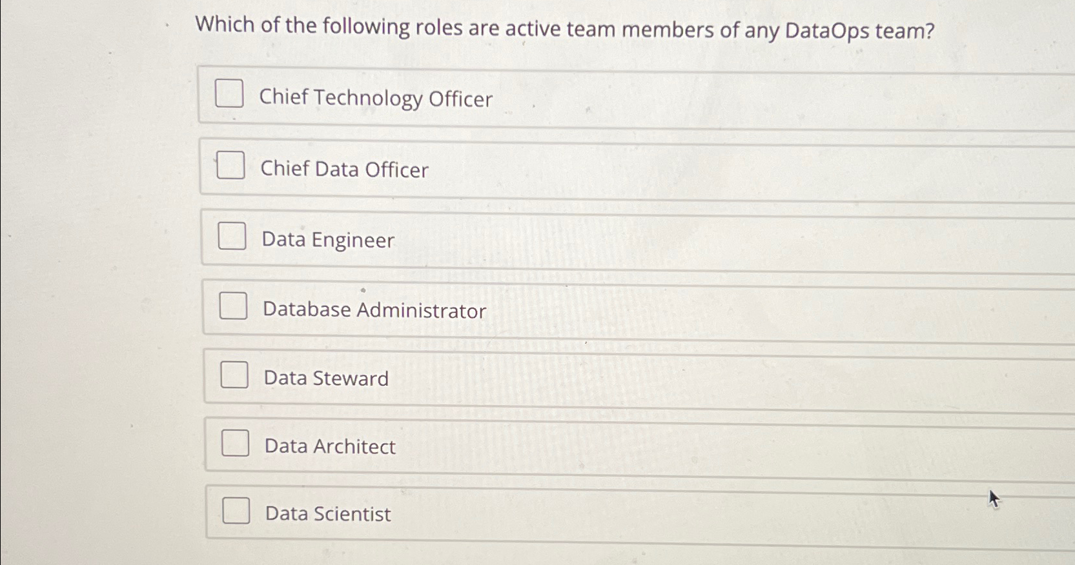Check the Data Engineer checkbox
Image resolution: width=1075 pixels, height=565 pixels.
232,237
